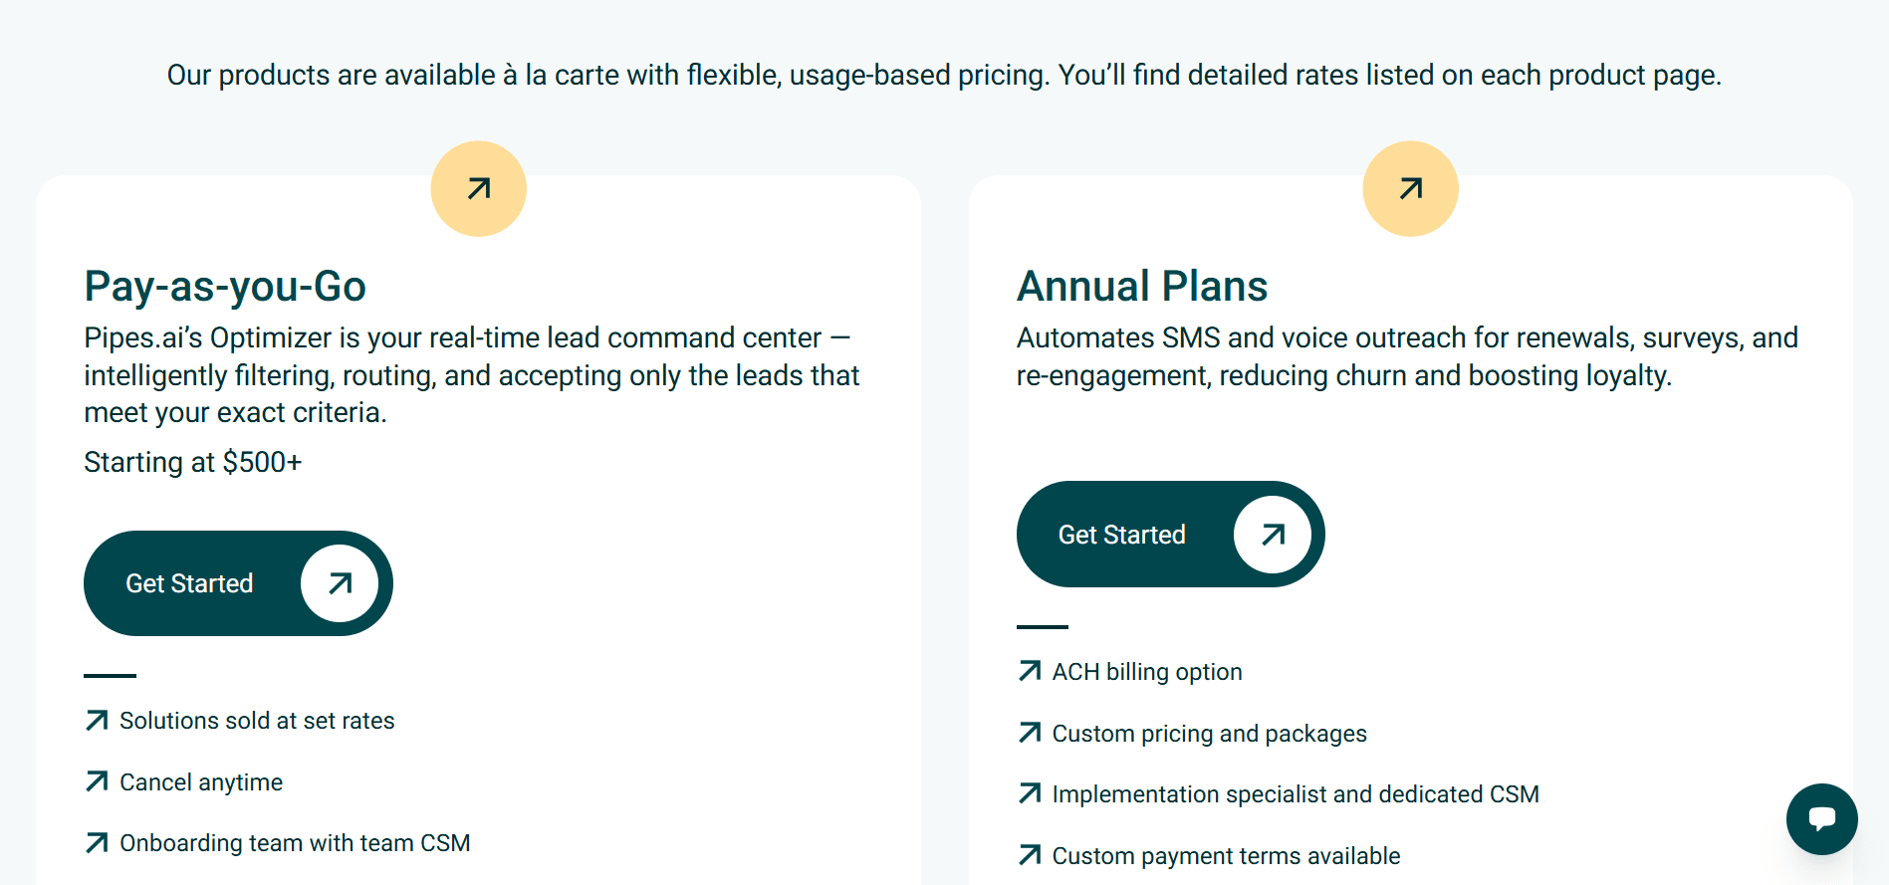Click the Get Started label under Pay-as-you-Go
1889x885 pixels.
(189, 583)
